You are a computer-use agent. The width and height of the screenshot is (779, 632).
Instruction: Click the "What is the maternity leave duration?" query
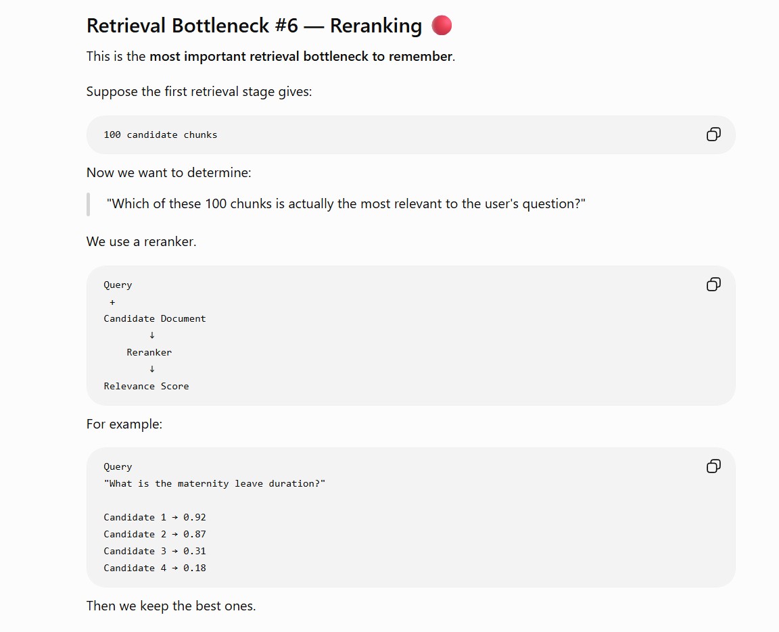[x=214, y=483]
